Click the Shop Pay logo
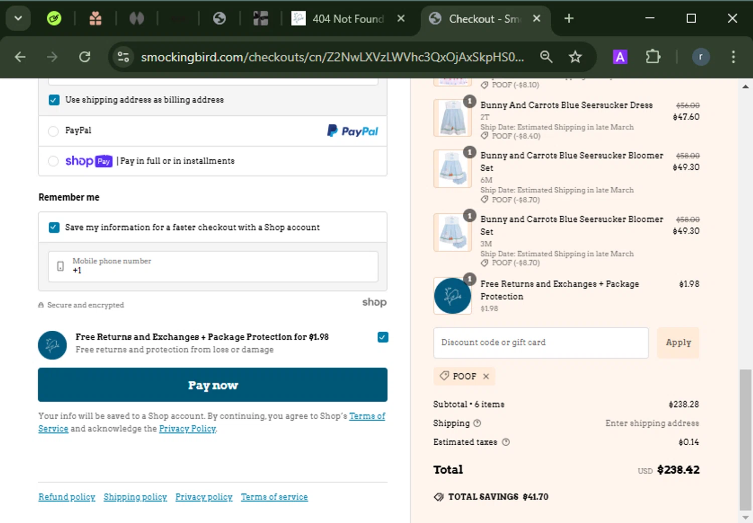The width and height of the screenshot is (753, 523). pyautogui.click(x=89, y=161)
